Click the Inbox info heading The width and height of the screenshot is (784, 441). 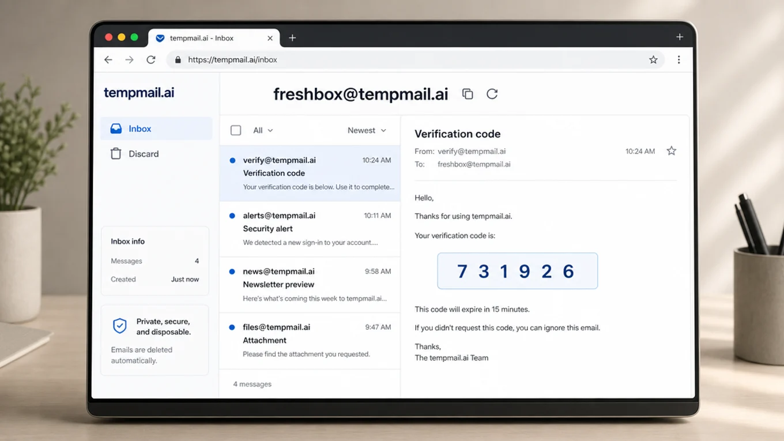click(128, 242)
